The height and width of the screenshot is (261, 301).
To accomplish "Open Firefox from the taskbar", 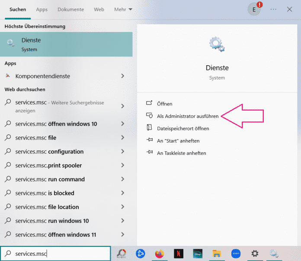I will 160,253.
